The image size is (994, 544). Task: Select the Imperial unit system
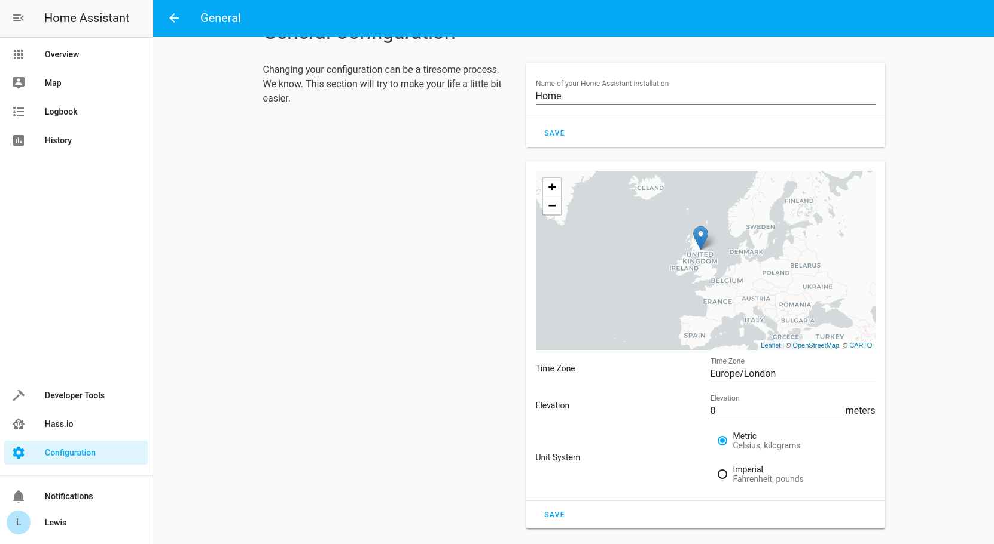pos(722,474)
